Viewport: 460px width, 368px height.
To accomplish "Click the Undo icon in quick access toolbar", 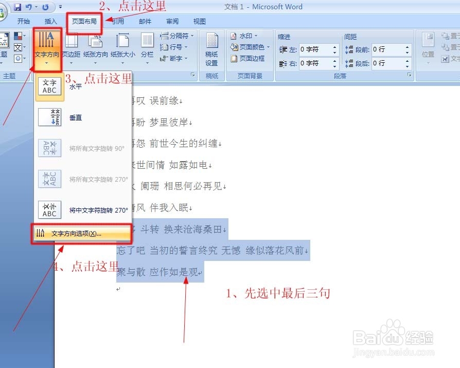I will [x=29, y=7].
